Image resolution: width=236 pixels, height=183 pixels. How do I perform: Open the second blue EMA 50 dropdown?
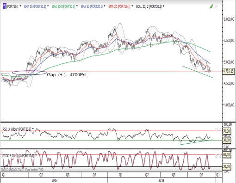[105, 6]
